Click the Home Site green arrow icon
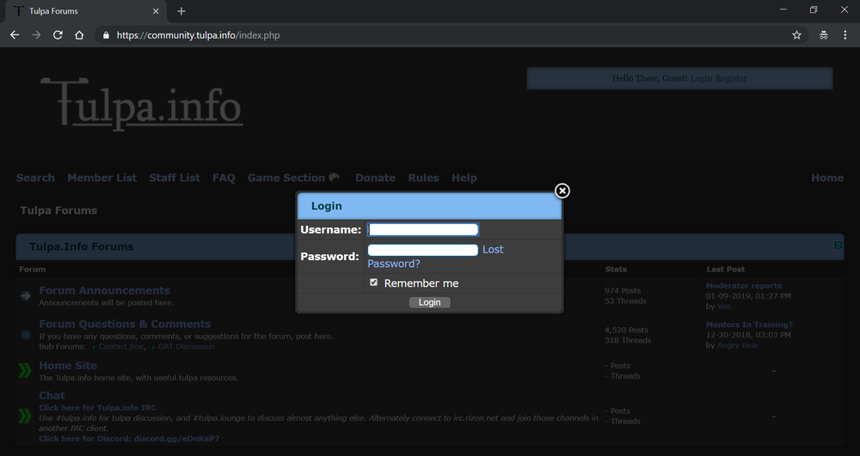This screenshot has height=456, width=860. (25, 371)
